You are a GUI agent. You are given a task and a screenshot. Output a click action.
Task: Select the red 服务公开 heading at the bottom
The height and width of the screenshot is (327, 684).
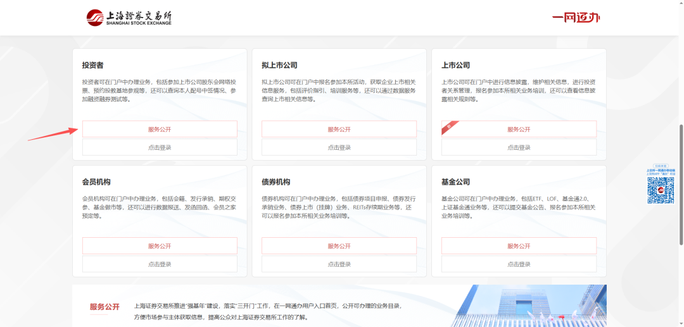[x=104, y=307]
